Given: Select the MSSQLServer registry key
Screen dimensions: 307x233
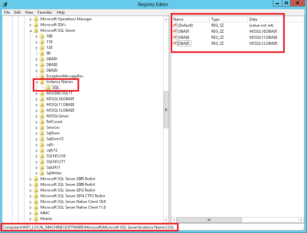Looking at the screenshot, I should pyautogui.click(x=57, y=116).
